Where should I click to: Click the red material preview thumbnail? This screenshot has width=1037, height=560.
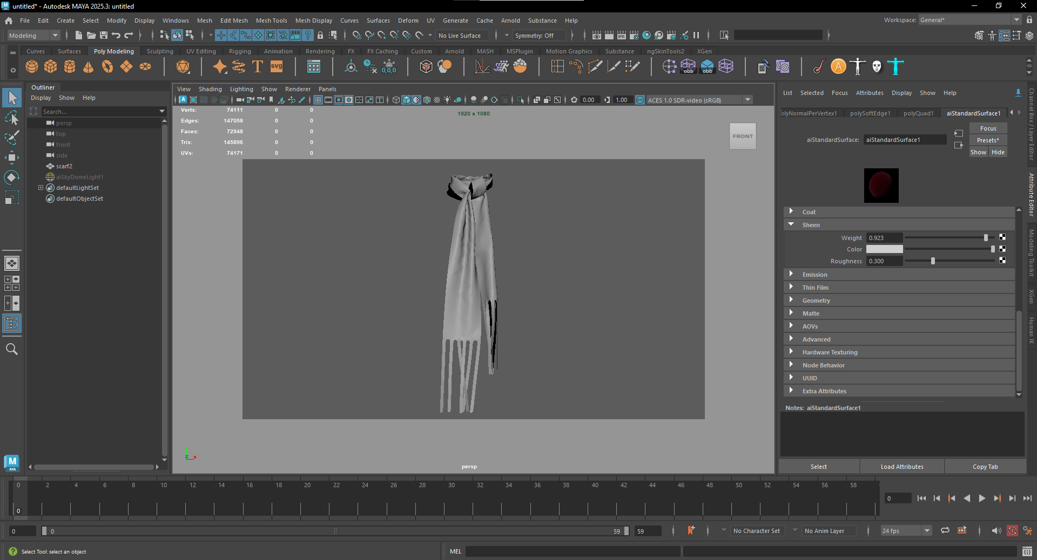tap(881, 186)
